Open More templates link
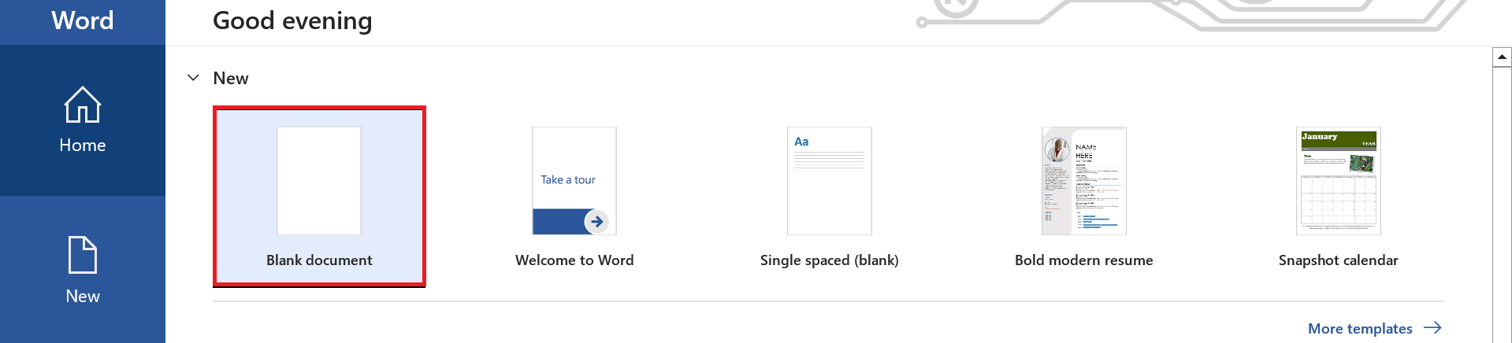 coord(1360,328)
